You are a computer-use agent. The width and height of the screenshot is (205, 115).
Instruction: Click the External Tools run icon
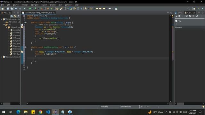[41, 9]
